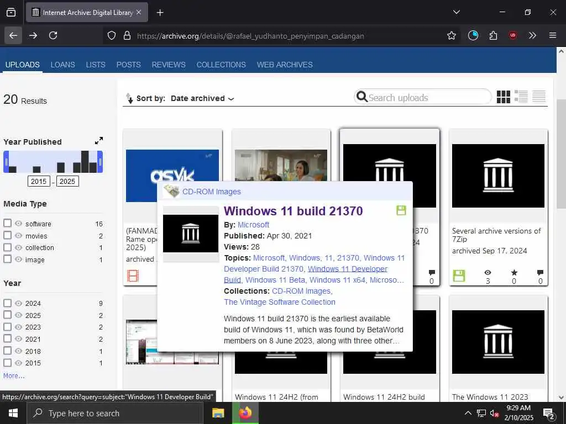
Task: Click software floppy icon in popup
Action: (x=401, y=210)
